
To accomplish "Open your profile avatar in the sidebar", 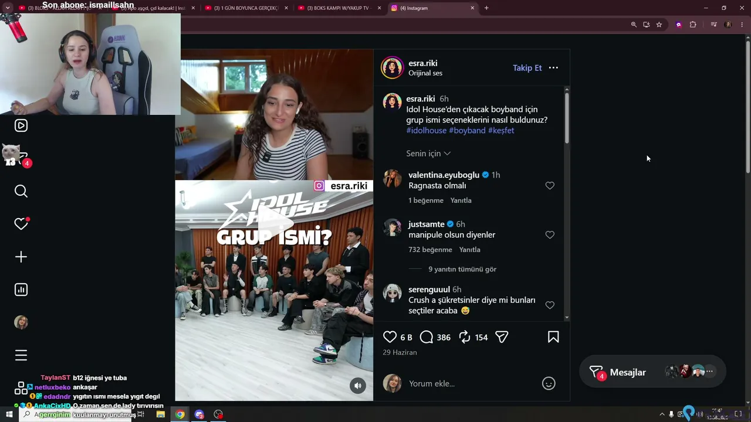I will pos(21,322).
